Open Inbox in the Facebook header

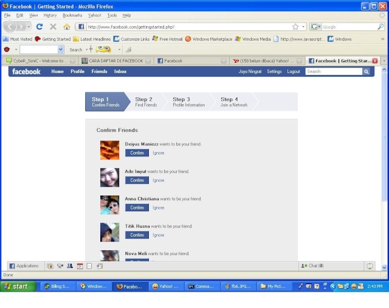coord(120,71)
